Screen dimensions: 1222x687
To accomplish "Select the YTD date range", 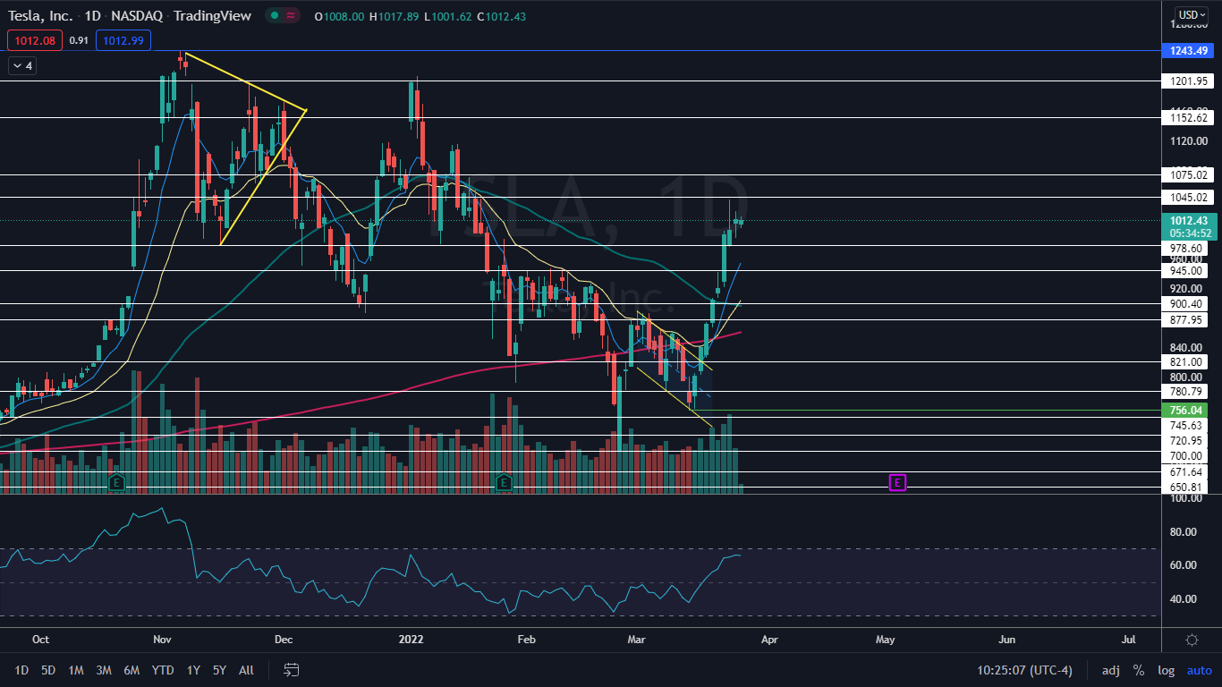I will click(163, 670).
